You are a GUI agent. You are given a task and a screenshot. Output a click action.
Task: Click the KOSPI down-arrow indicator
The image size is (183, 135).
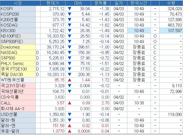pyautogui.click(x=69, y=9)
